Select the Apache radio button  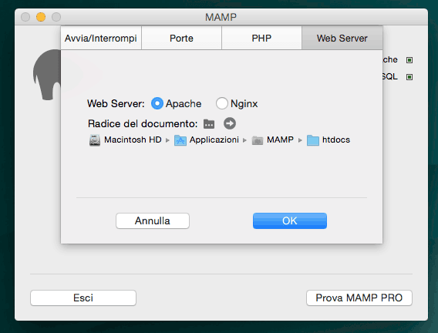tap(157, 103)
